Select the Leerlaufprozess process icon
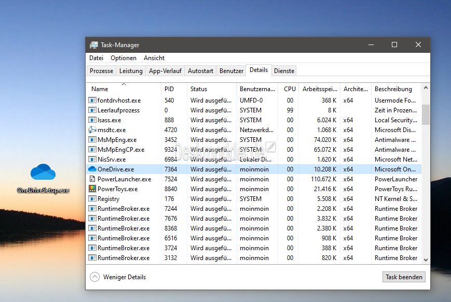This screenshot has width=451, height=302. (x=92, y=110)
